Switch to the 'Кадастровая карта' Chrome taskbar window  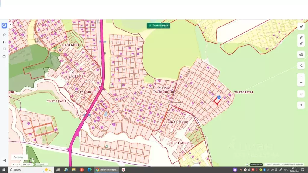pyautogui.click(x=107, y=170)
